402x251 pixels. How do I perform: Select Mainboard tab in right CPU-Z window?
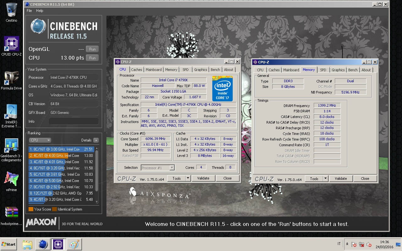(291, 70)
